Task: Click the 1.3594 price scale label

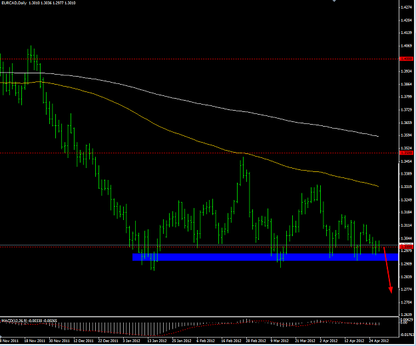Action: tap(407, 135)
